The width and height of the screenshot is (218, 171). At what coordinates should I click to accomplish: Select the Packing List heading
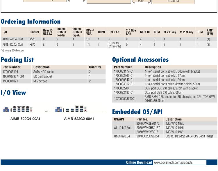17,60
